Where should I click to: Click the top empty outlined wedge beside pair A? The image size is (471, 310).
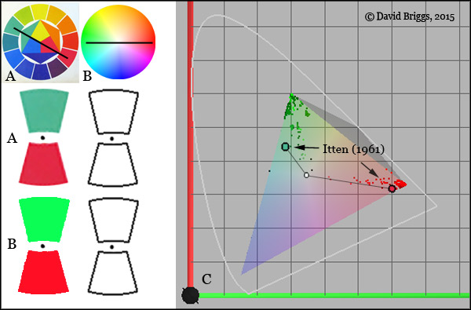114,111
